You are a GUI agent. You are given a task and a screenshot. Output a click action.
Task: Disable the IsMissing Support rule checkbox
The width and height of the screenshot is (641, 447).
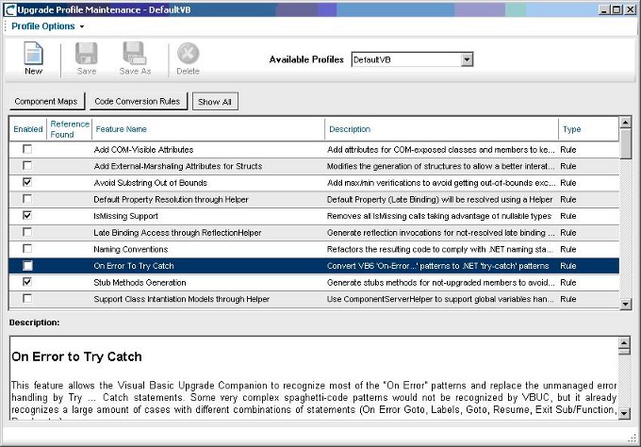27,216
